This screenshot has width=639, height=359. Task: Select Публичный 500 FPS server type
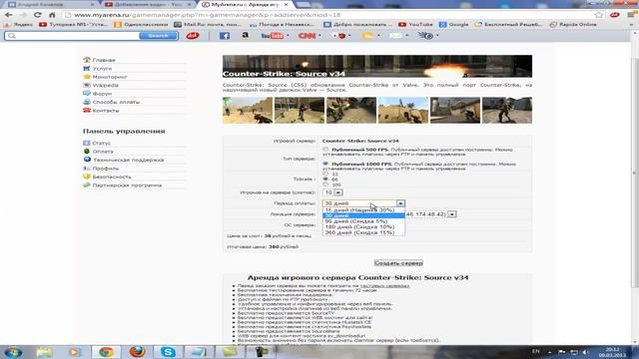(x=325, y=150)
